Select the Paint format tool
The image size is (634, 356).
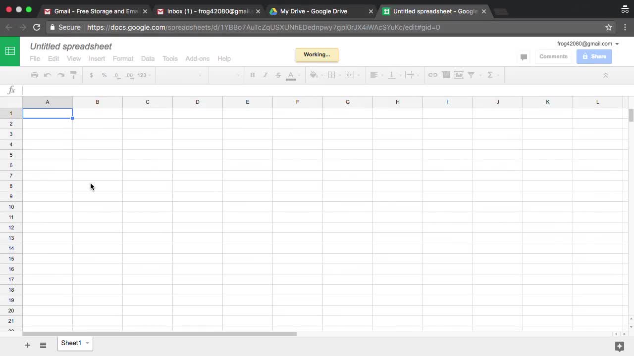click(73, 75)
